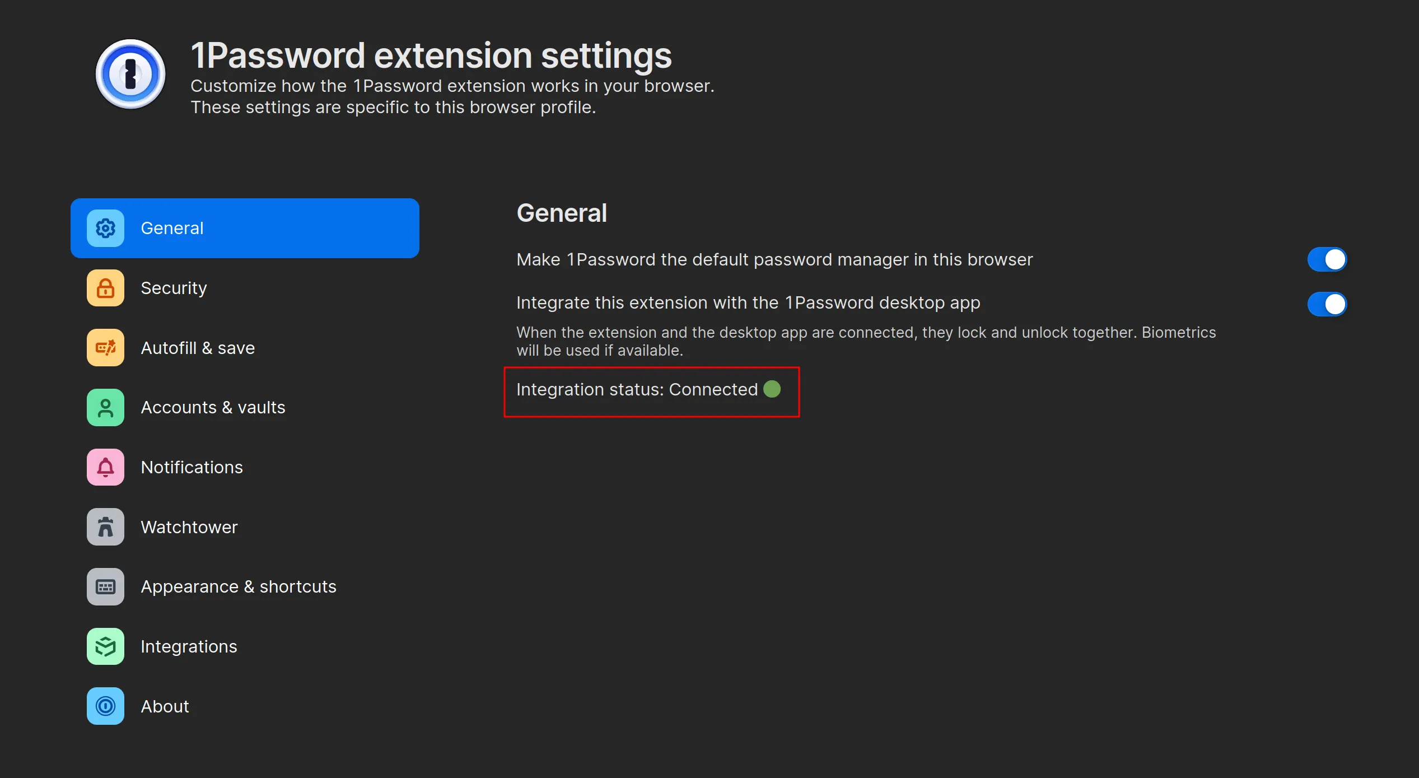Click the 1Password logo icon
This screenshot has height=778, width=1419.
(x=130, y=74)
